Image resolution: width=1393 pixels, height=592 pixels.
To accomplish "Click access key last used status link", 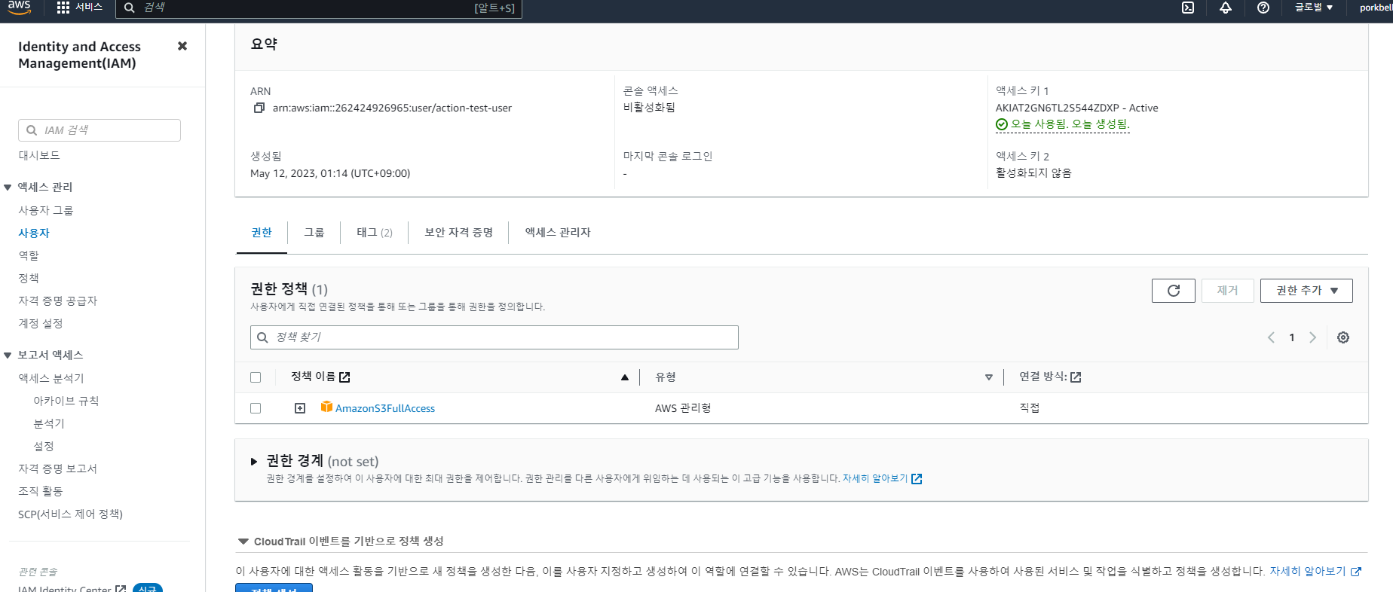I will coord(1070,124).
